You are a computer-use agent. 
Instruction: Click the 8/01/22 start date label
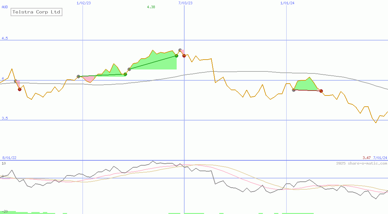click(x=9, y=158)
